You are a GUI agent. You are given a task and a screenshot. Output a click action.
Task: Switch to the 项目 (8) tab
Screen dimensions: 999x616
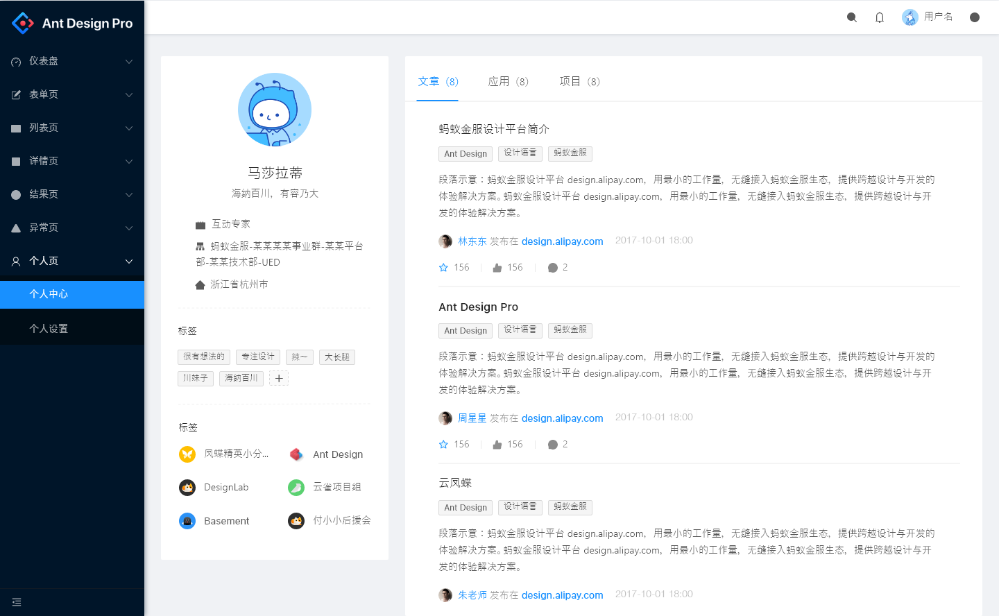point(579,81)
